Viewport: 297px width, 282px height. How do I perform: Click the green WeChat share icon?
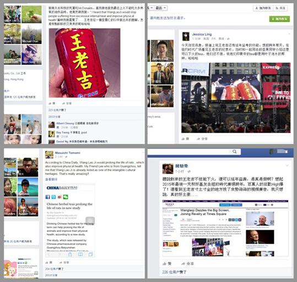click(x=66, y=197)
